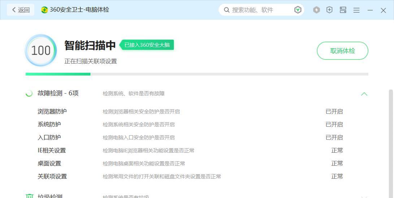Click the vertical scrollbar on the right
This screenshot has height=198, width=394.
tap(391, 143)
